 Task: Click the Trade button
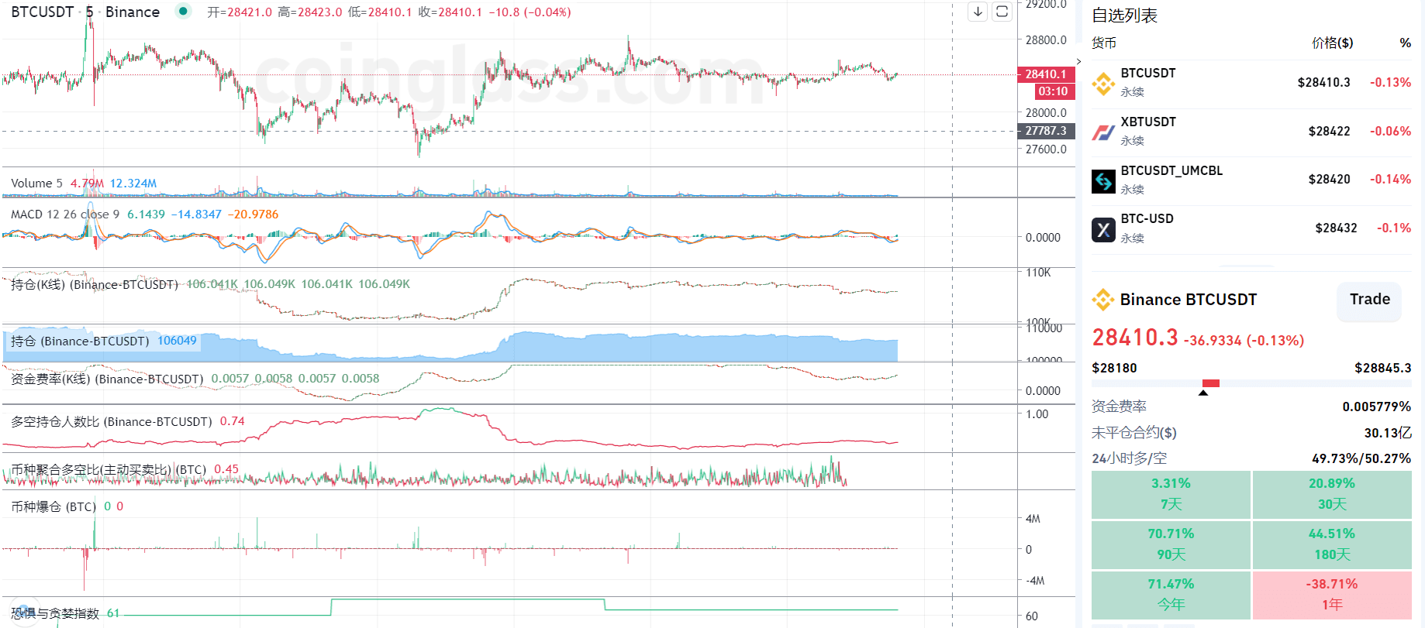click(1369, 300)
